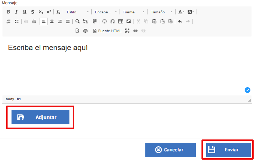Screen dimensions: 254x160
Task: Redo the last action
Action: click(188, 21)
